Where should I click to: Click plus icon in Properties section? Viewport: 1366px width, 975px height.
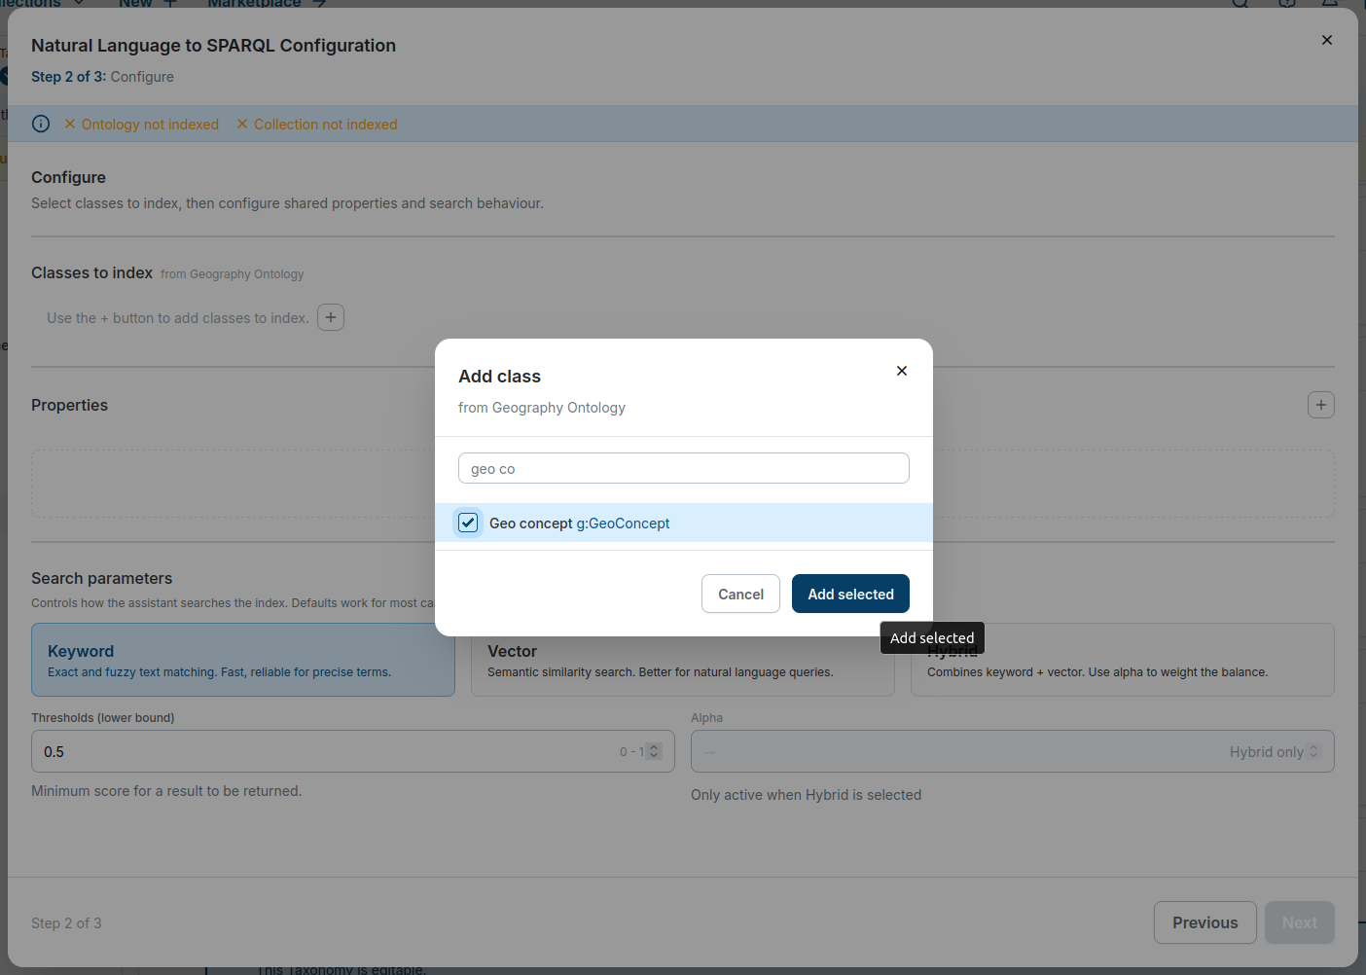click(x=1321, y=405)
